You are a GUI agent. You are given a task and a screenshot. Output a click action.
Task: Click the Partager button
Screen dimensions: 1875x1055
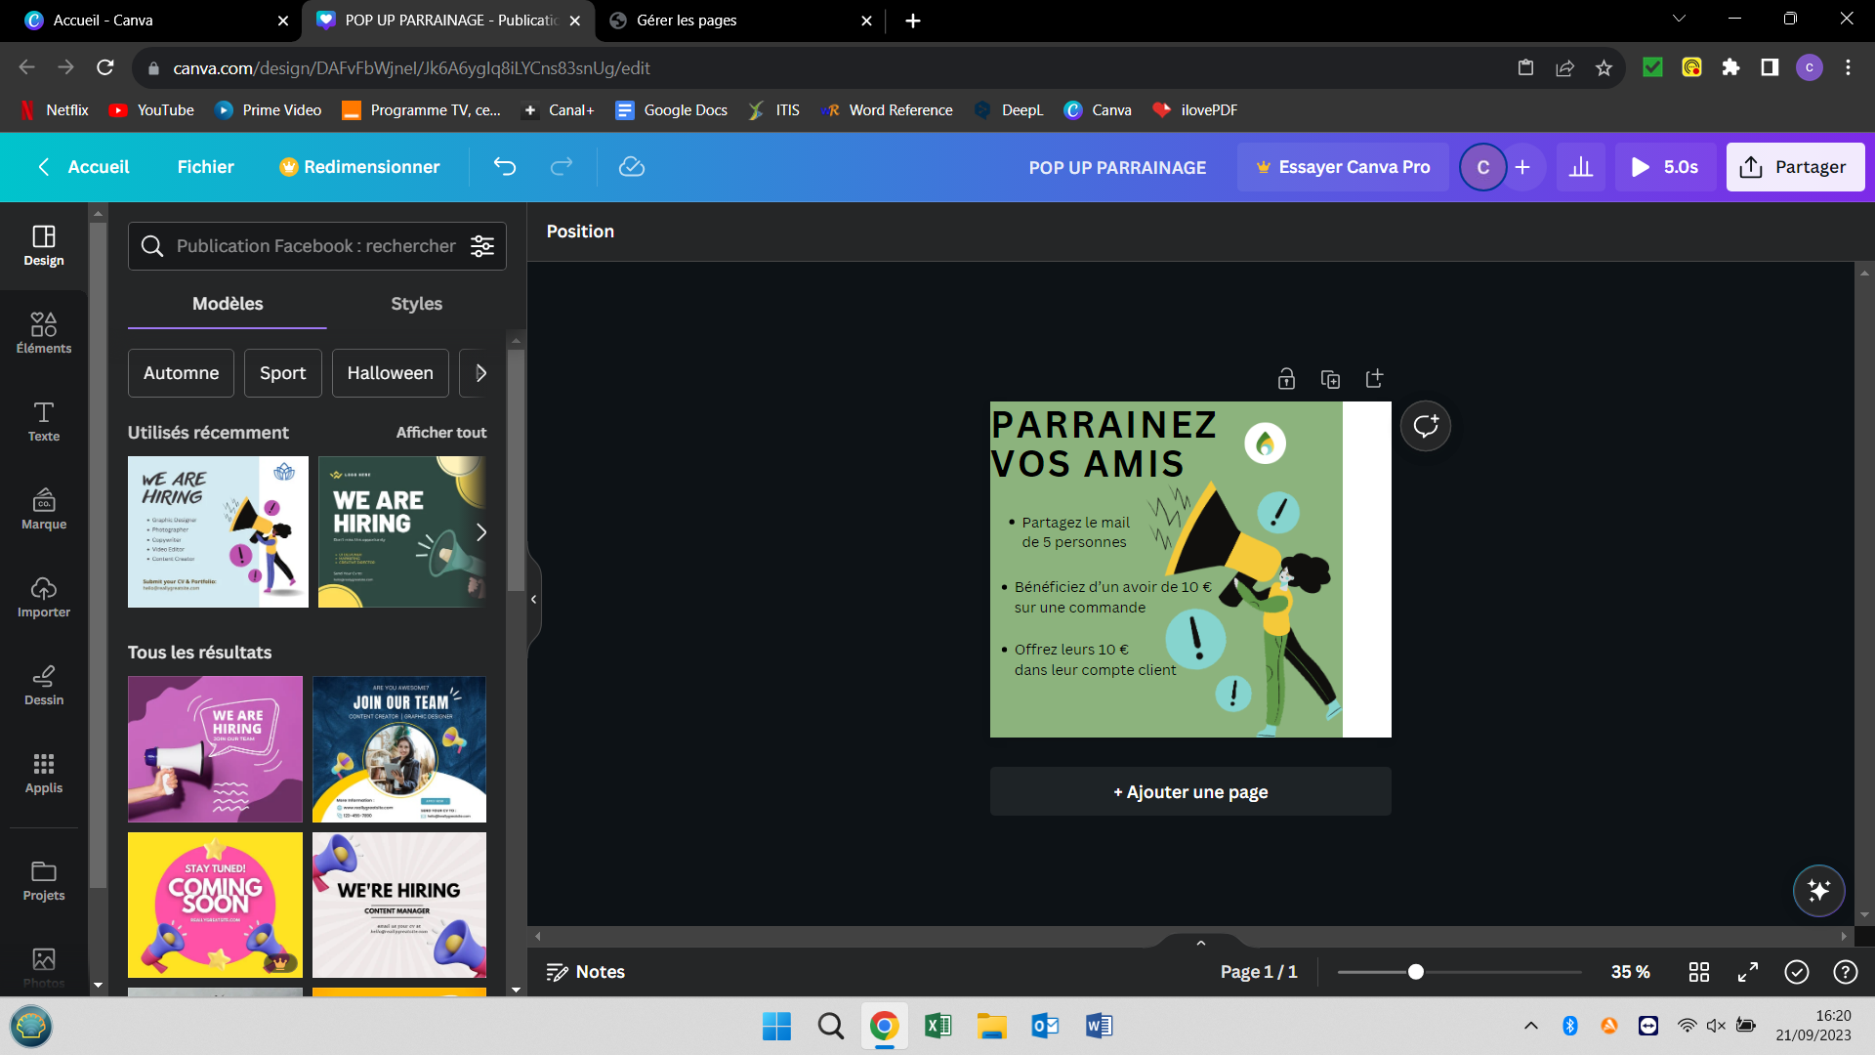pyautogui.click(x=1795, y=167)
